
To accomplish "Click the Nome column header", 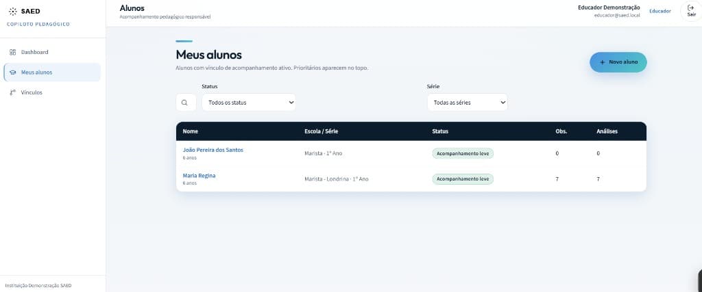I will tap(191, 131).
